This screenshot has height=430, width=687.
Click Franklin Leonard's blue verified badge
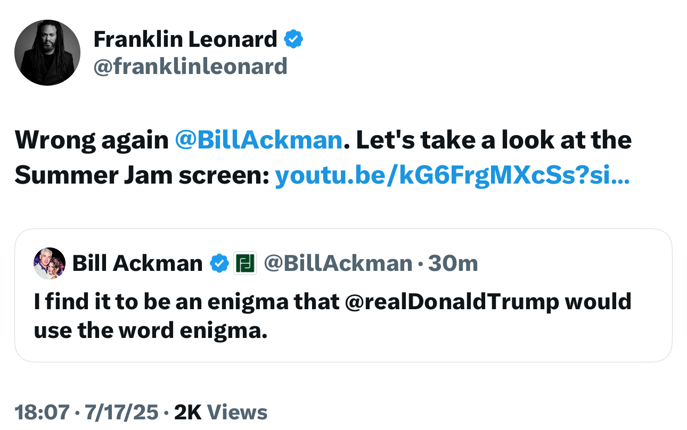pyautogui.click(x=293, y=39)
